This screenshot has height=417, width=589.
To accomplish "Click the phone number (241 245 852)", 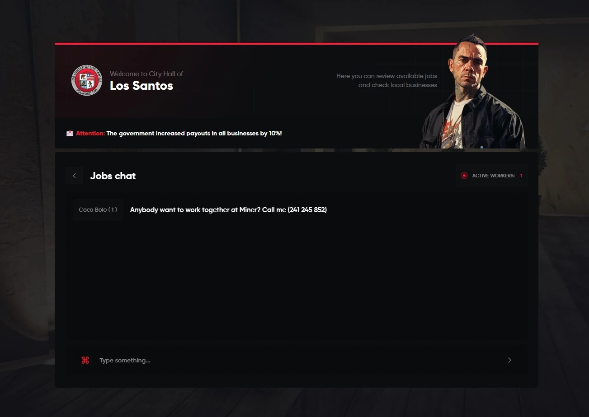I will 307,210.
